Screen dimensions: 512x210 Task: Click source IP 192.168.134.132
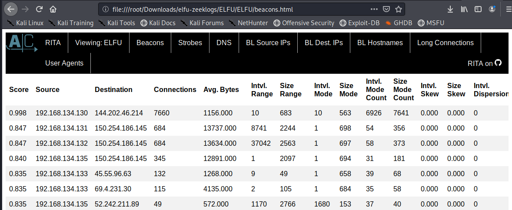(62, 143)
